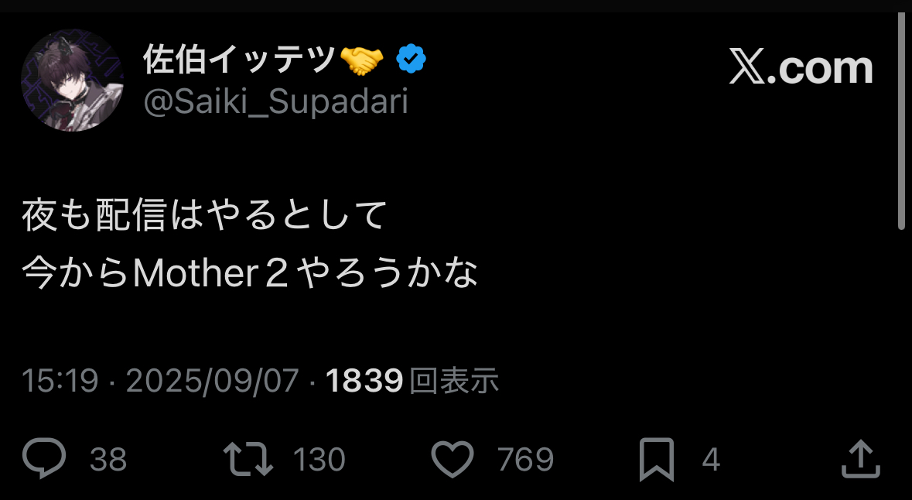Like the tweet with the heart icon
Image resolution: width=912 pixels, height=500 pixels.
452,459
